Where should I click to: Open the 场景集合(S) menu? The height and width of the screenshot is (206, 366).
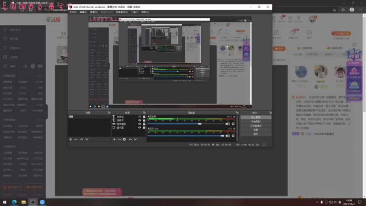point(122,12)
